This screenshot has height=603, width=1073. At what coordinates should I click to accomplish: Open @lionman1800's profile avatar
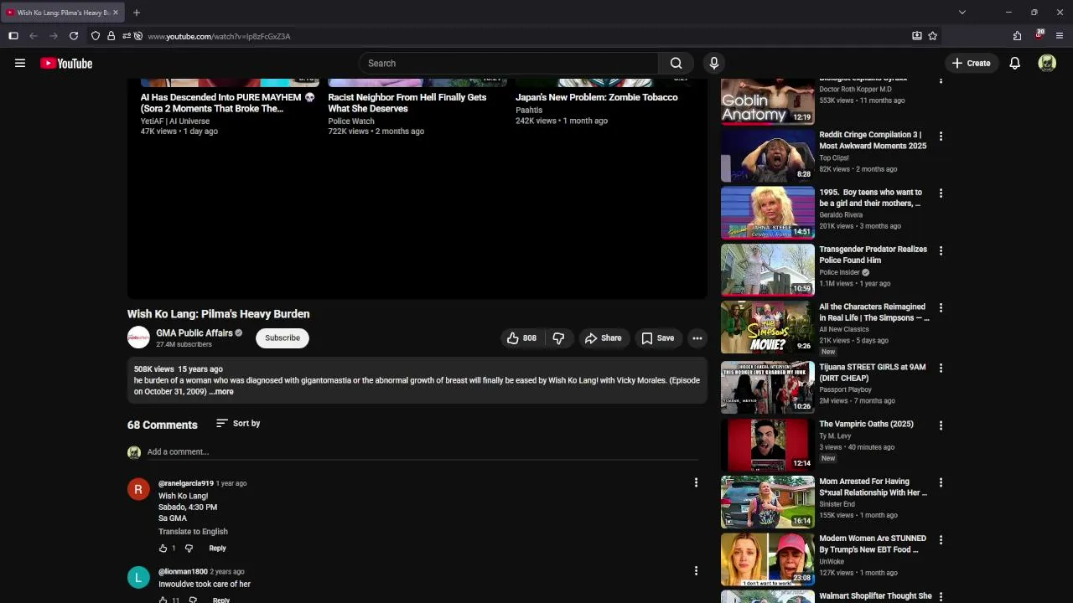pyautogui.click(x=138, y=577)
